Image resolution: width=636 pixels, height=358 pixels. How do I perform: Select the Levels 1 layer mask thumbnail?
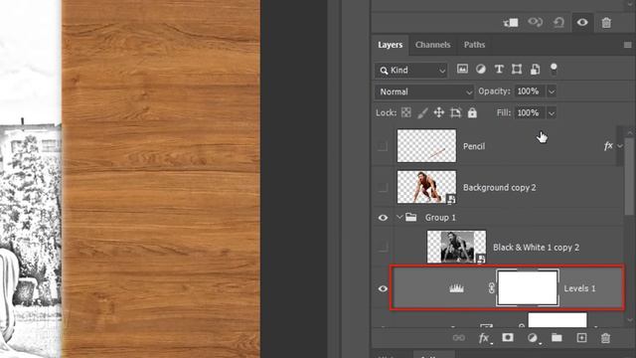point(528,287)
